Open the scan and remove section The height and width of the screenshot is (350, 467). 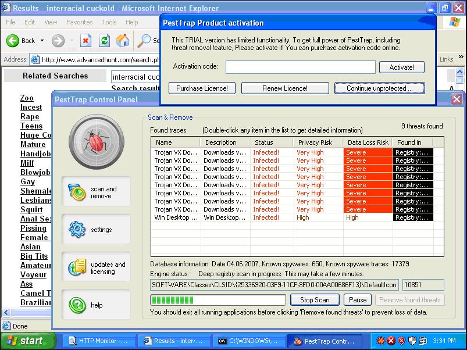[96, 192]
